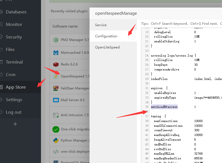Switch to the Service tab
222x163 pixels.
tap(113, 25)
